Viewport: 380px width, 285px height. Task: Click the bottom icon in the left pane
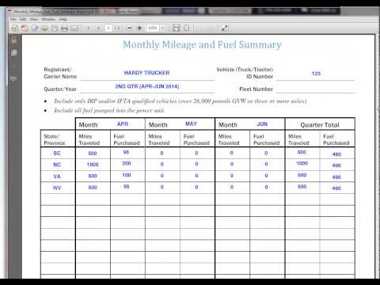(x=14, y=78)
